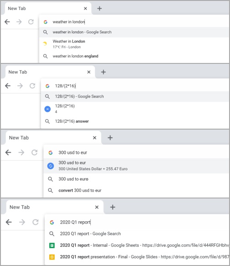Click reload icon in the weather in london window
Screen dimensions: 230x266
coord(31,22)
